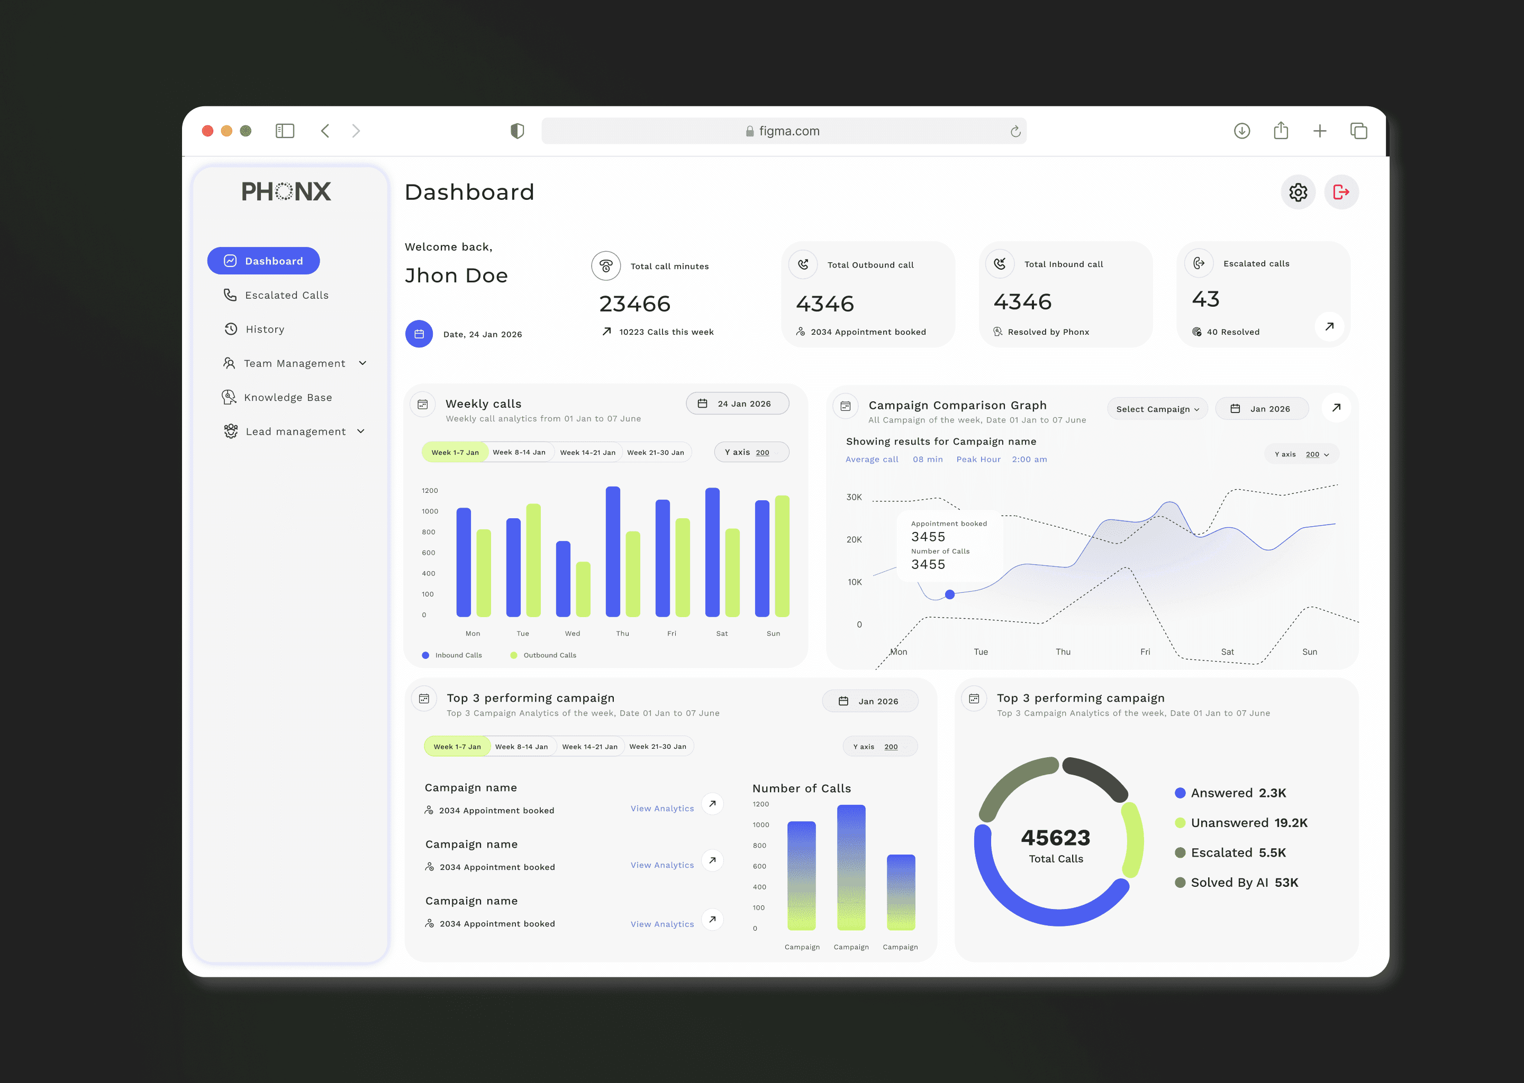1524x1083 pixels.
Task: Open Top 3 campaign Y axis selector
Action: (880, 746)
